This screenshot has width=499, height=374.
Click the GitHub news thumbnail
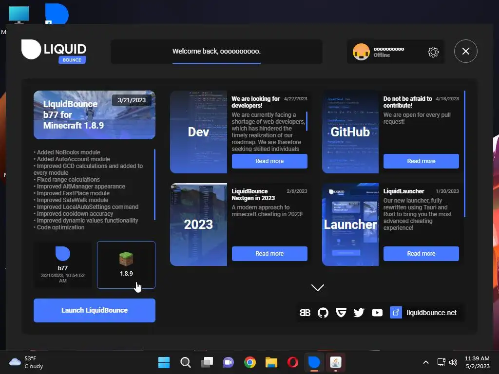(350, 132)
